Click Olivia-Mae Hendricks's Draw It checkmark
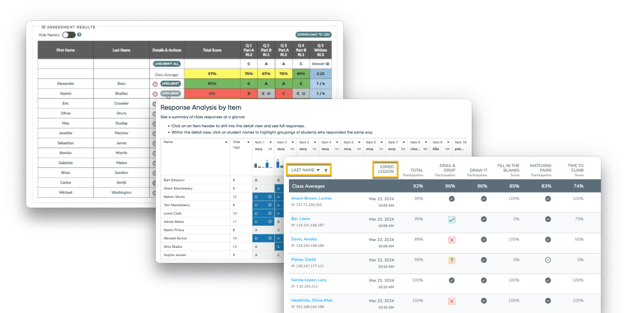This screenshot has height=313, width=627. pyautogui.click(x=484, y=300)
